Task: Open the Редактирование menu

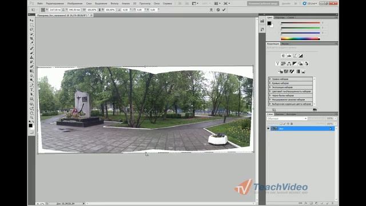Action: (x=55, y=3)
